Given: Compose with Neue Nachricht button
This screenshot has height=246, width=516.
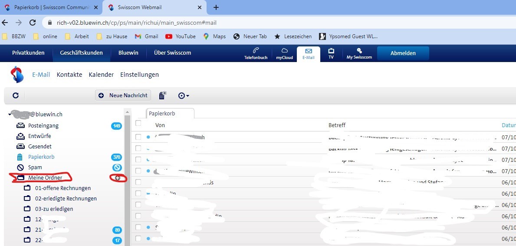Looking at the screenshot, I should (123, 95).
